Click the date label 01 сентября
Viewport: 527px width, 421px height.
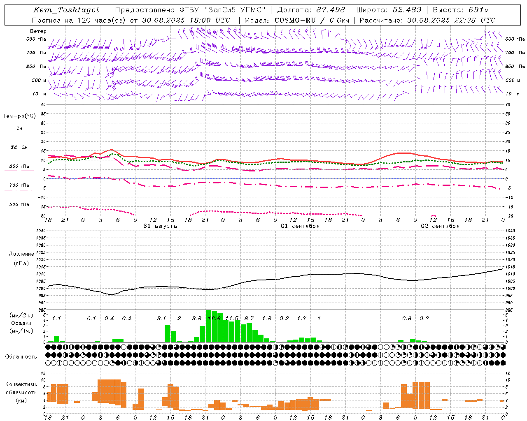[x=300, y=226]
